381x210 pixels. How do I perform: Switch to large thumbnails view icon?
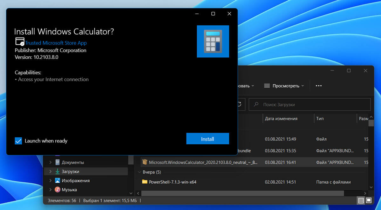pos(369,200)
